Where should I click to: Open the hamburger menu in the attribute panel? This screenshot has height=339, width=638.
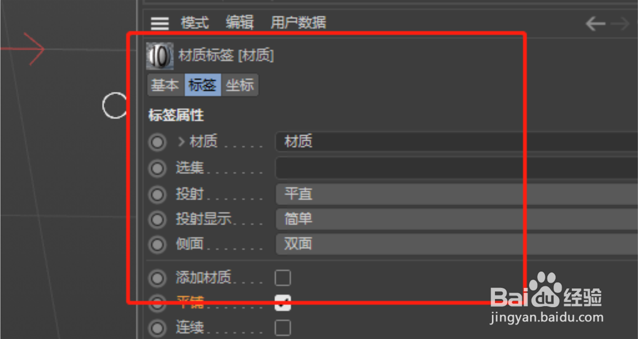(x=160, y=23)
